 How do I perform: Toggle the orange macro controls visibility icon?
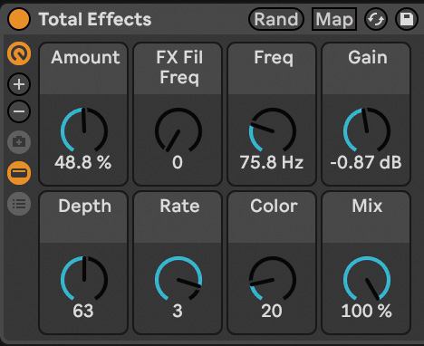[19, 53]
